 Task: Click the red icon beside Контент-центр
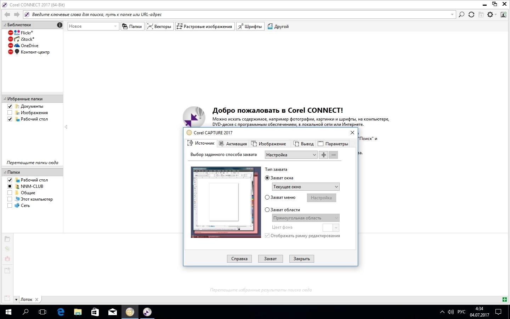click(11, 52)
